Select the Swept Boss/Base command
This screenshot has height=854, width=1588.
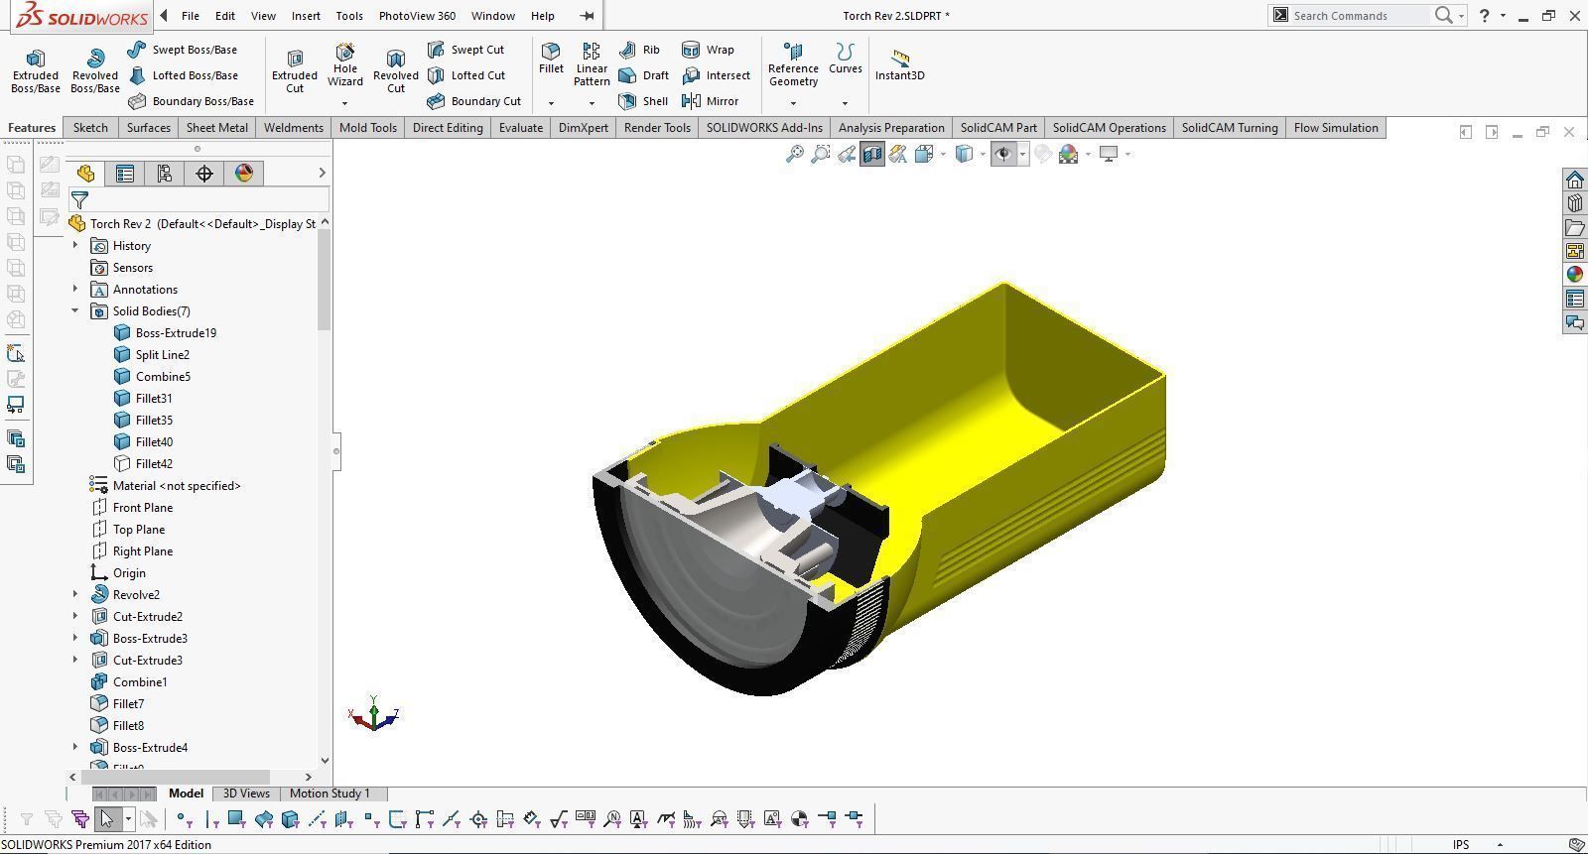click(x=183, y=50)
